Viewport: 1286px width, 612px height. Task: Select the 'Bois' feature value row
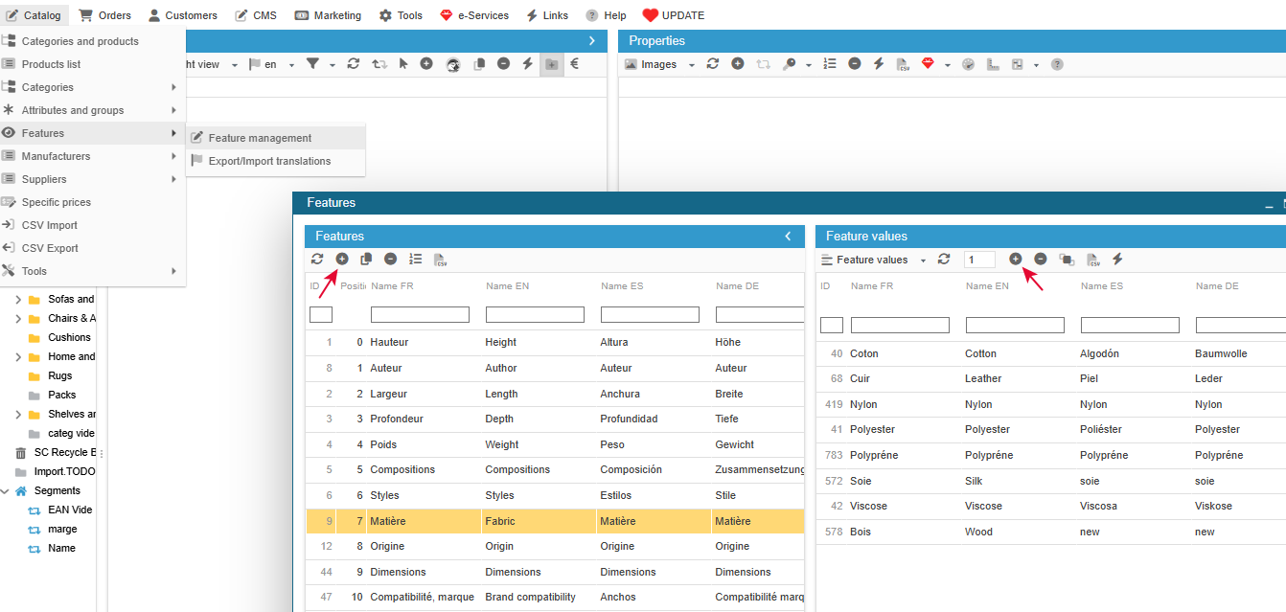pyautogui.click(x=1051, y=532)
